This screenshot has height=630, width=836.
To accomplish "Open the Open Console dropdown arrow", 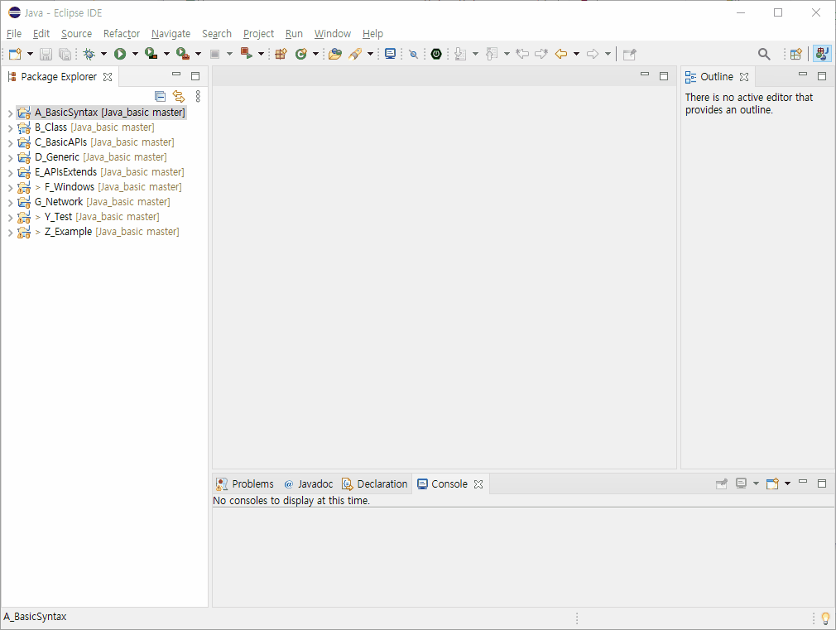I will 787,483.
